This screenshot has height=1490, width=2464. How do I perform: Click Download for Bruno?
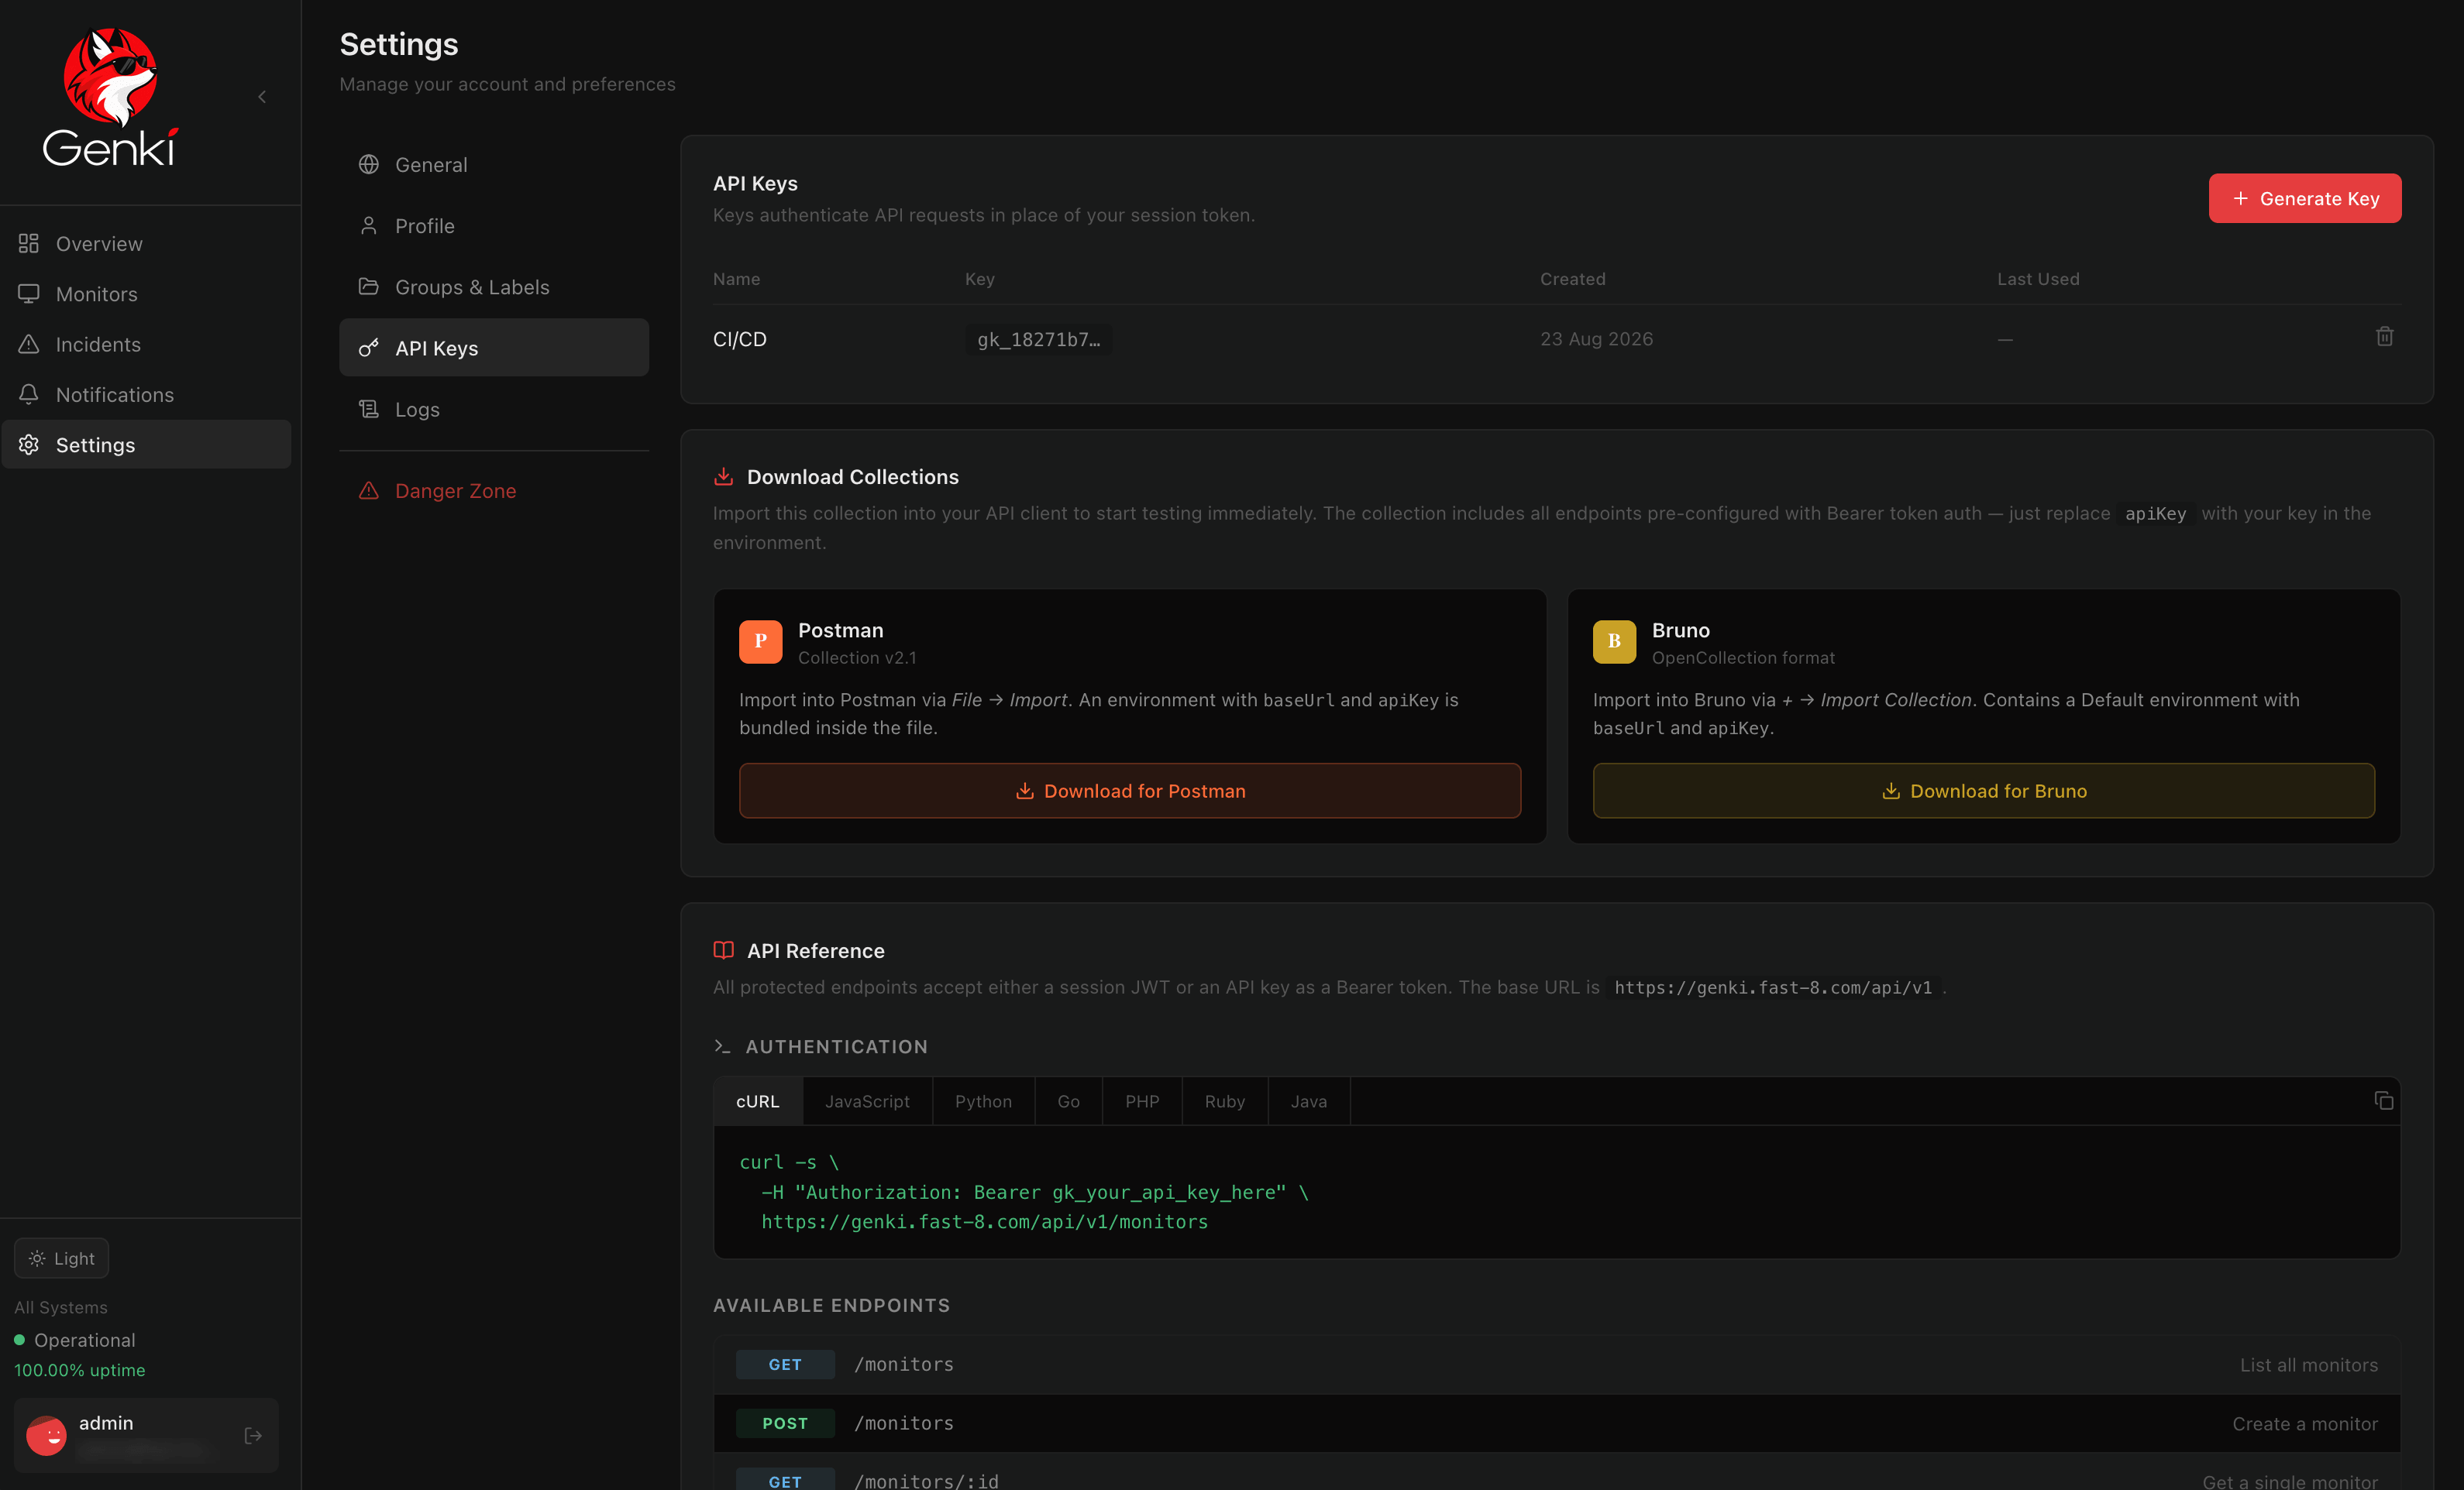click(x=1984, y=791)
